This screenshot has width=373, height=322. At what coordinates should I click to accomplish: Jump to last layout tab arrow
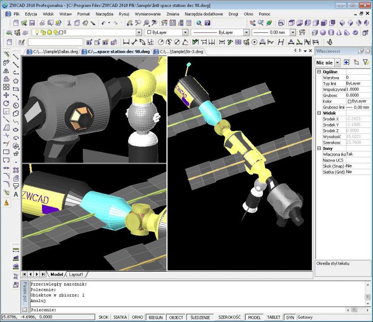[43, 274]
